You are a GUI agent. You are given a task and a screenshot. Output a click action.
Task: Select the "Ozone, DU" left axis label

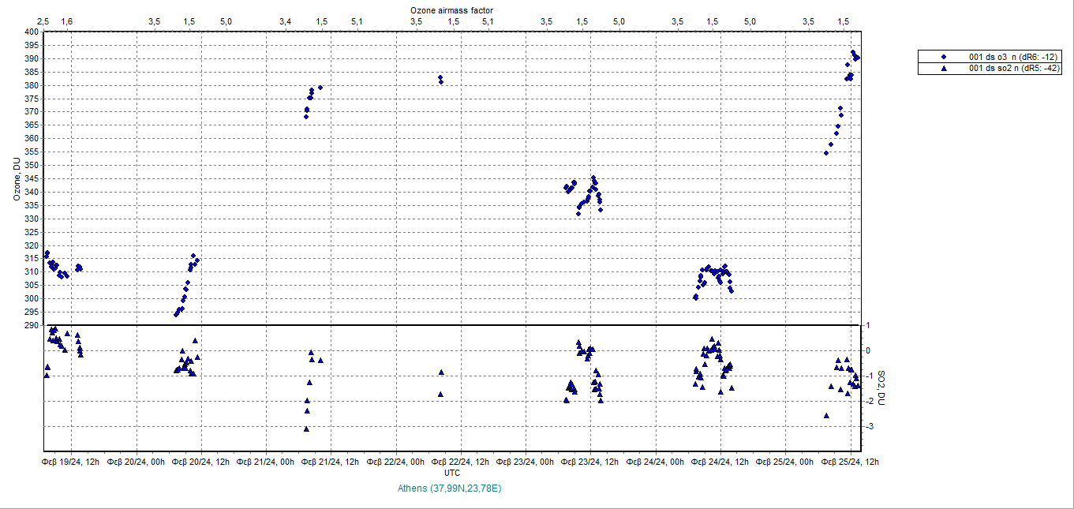point(16,178)
